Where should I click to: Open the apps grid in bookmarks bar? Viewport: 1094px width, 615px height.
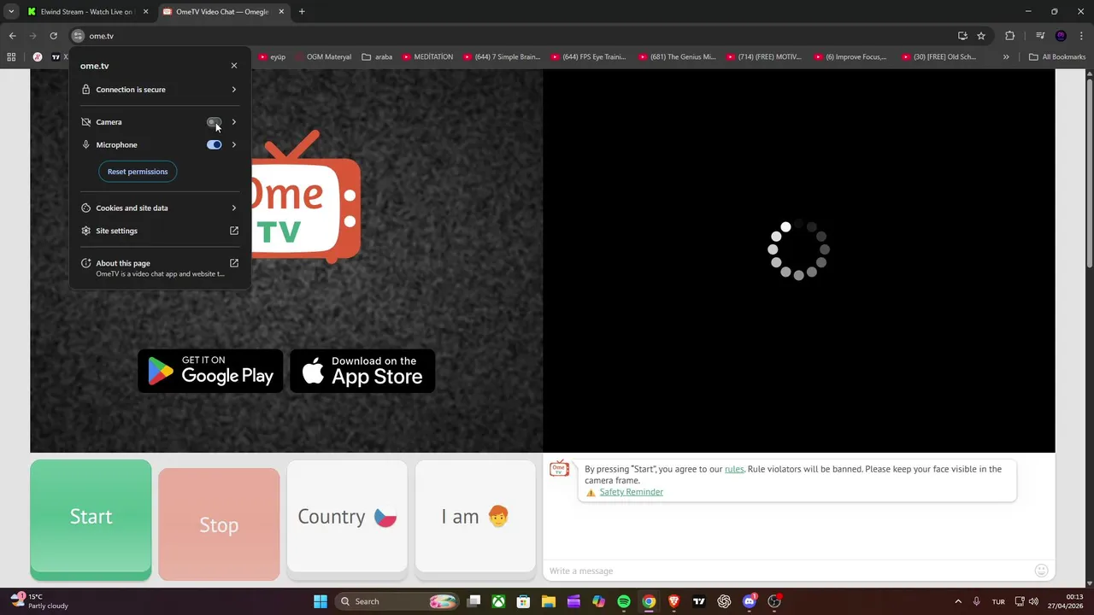tap(11, 57)
